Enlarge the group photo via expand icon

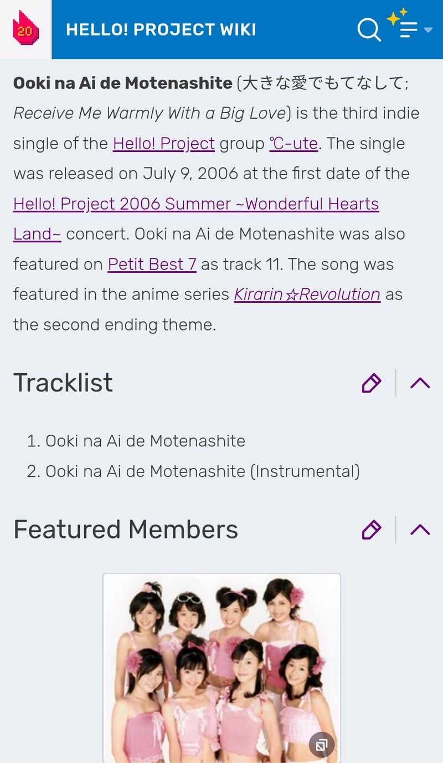tap(321, 745)
